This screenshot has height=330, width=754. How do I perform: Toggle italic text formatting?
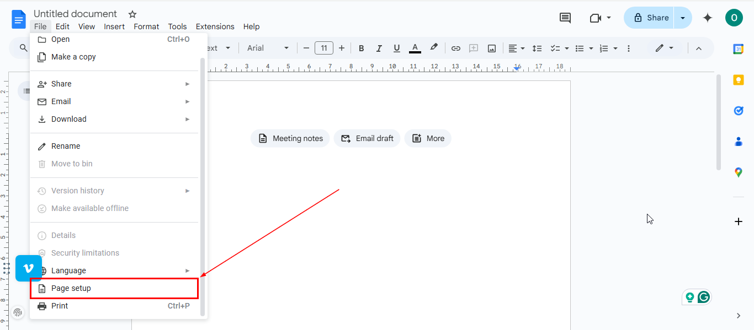(x=379, y=48)
